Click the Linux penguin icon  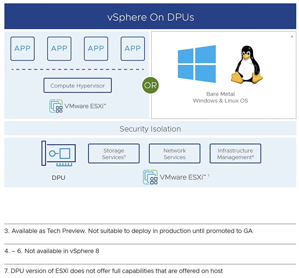[x=247, y=64]
